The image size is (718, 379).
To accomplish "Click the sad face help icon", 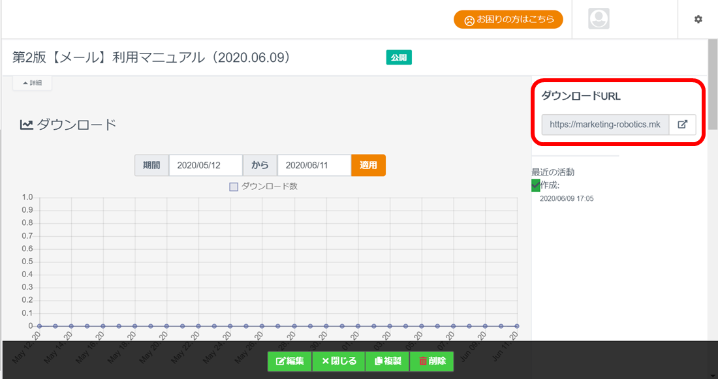I will click(469, 20).
